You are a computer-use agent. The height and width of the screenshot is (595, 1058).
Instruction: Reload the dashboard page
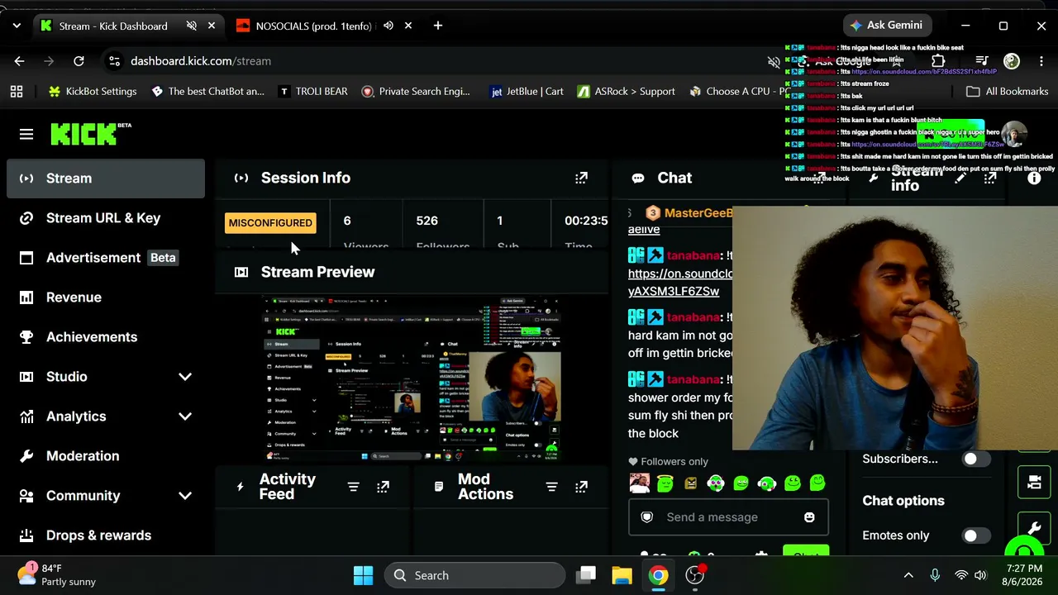pyautogui.click(x=79, y=61)
